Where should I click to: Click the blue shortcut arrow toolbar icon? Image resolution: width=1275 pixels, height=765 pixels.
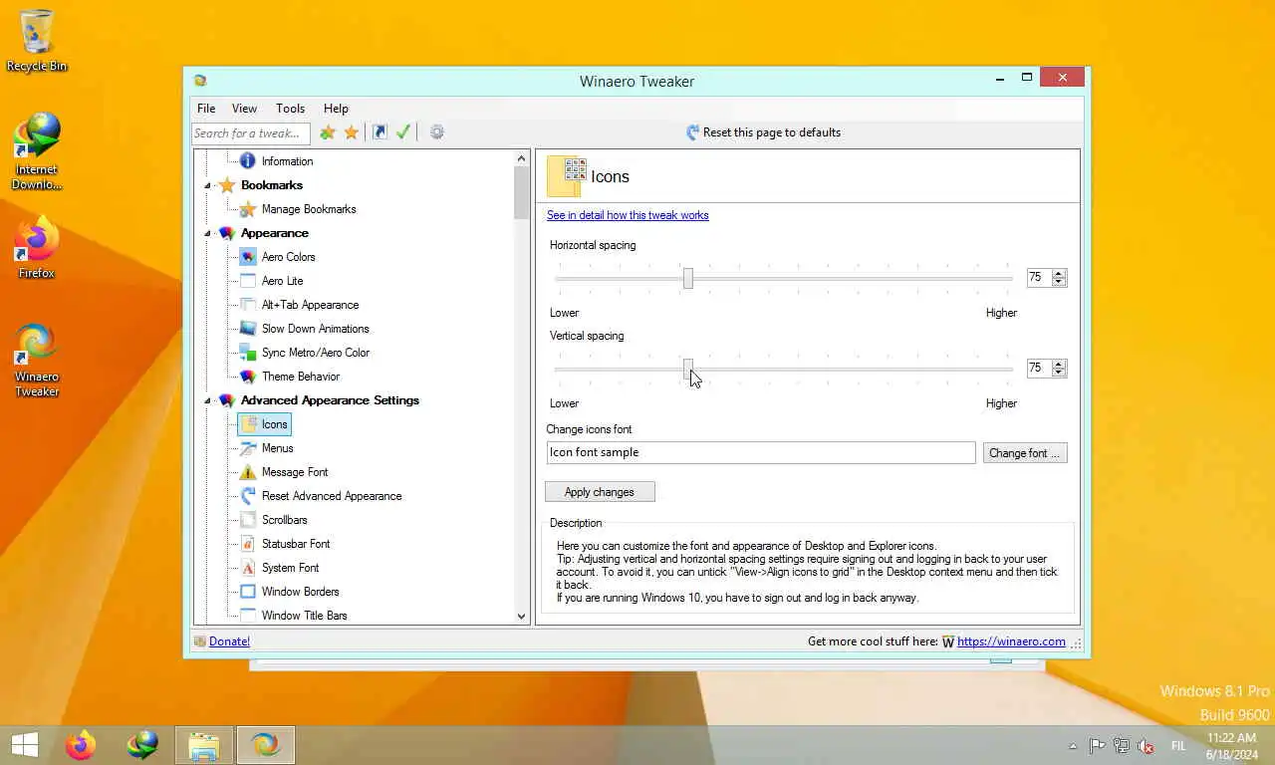coord(380,132)
